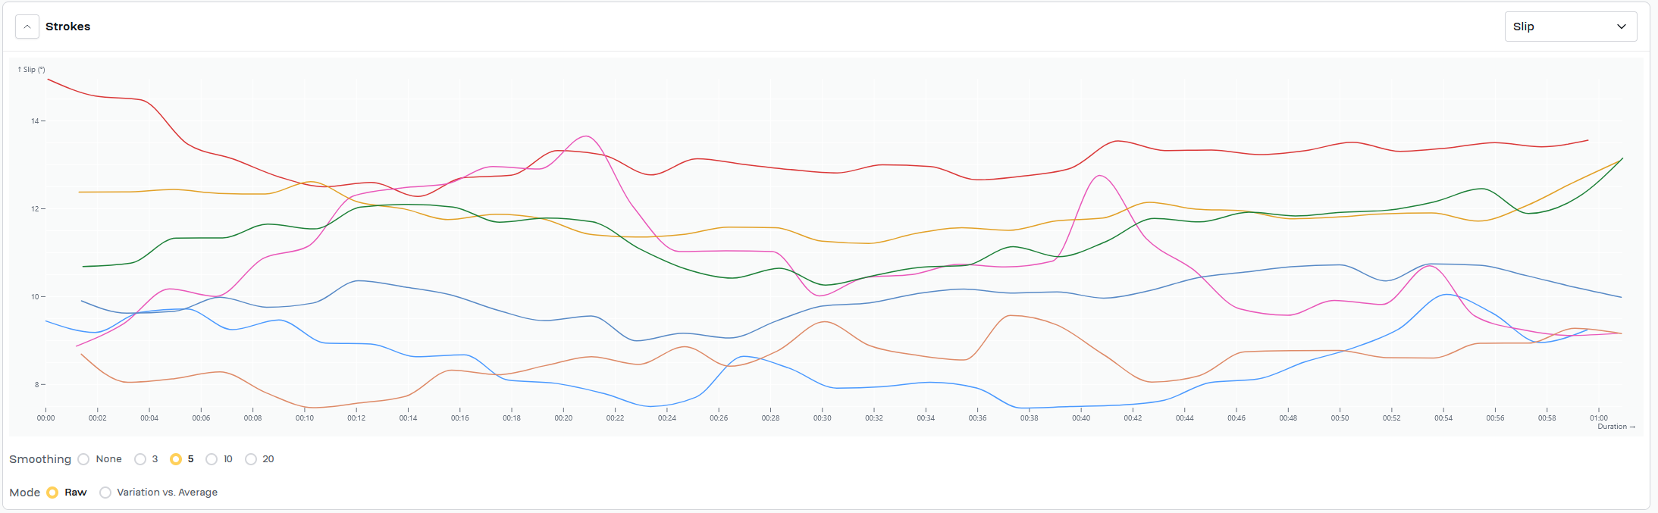Enable Raw mode

point(52,493)
